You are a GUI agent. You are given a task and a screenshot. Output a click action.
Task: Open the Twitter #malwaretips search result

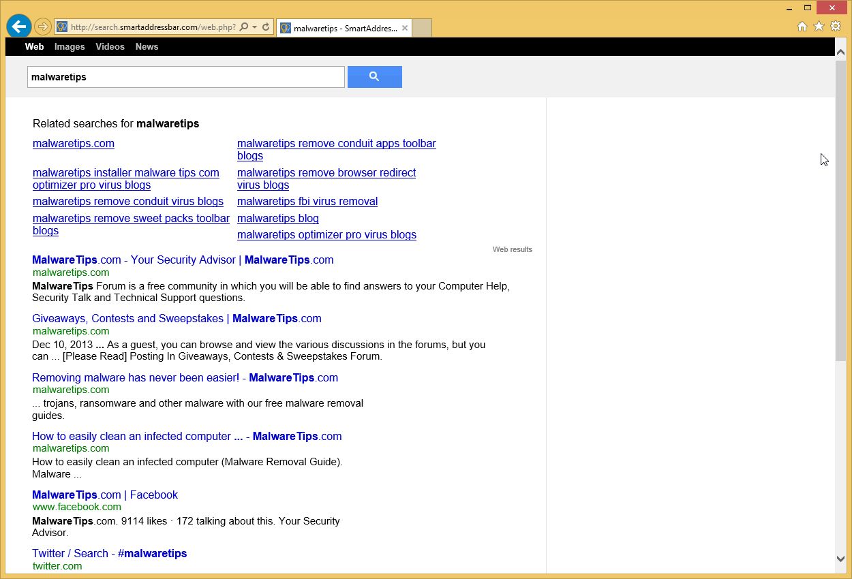click(109, 553)
